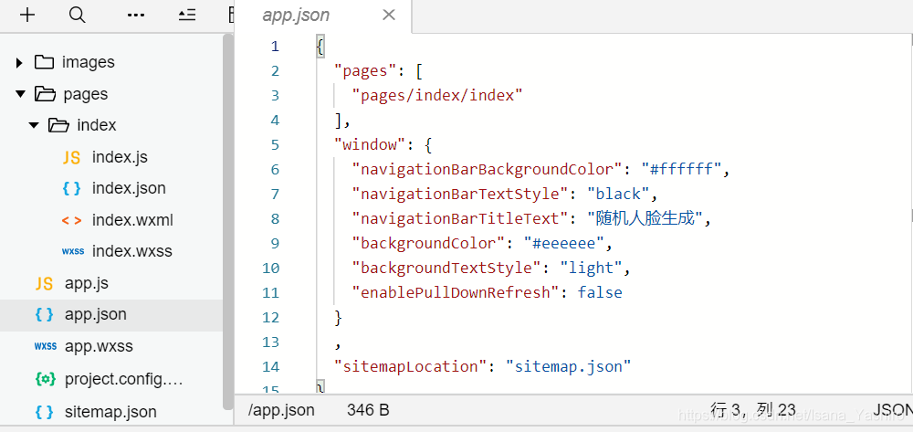Click the 346 B file size indicator

tap(368, 410)
